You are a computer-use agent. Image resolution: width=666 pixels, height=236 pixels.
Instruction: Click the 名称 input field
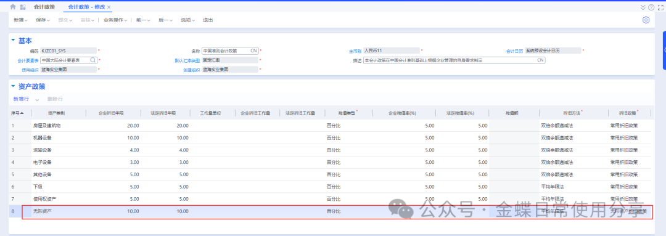(230, 51)
